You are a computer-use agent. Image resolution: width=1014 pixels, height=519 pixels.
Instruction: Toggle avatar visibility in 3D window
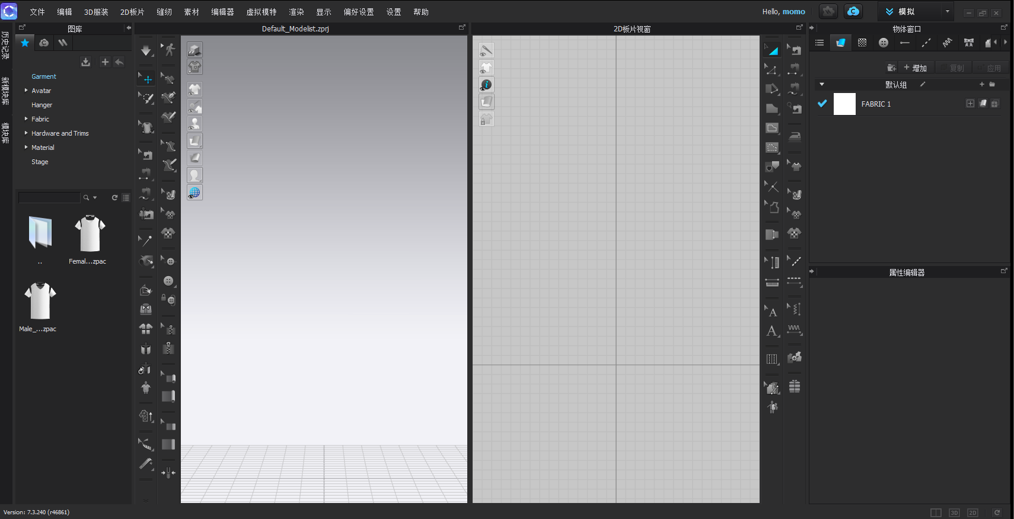(194, 123)
